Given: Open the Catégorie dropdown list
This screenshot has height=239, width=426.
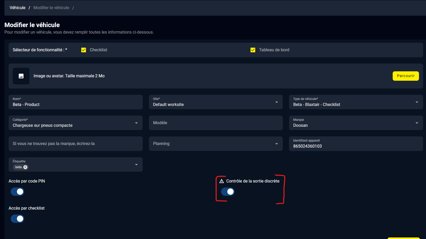Looking at the screenshot, I should coord(136,123).
